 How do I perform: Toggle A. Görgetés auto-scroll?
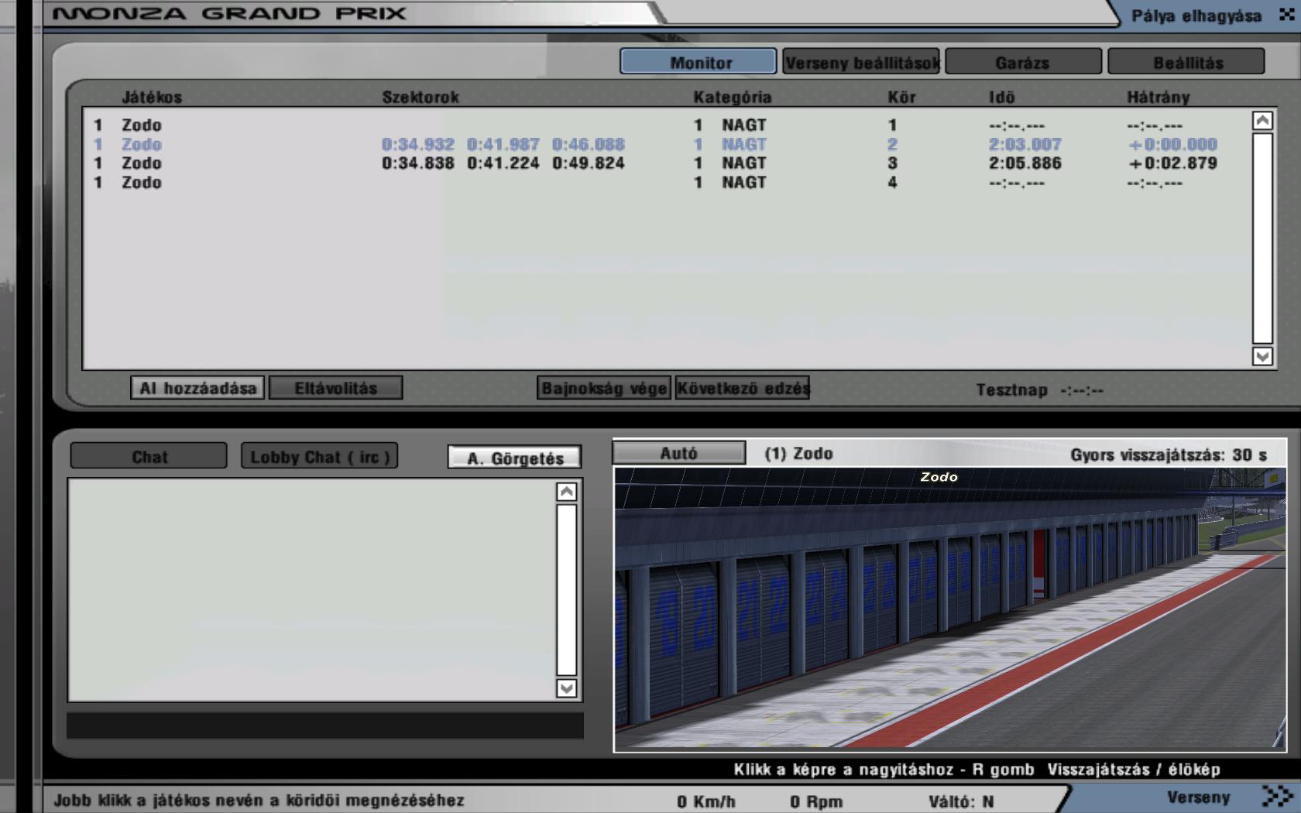(515, 458)
